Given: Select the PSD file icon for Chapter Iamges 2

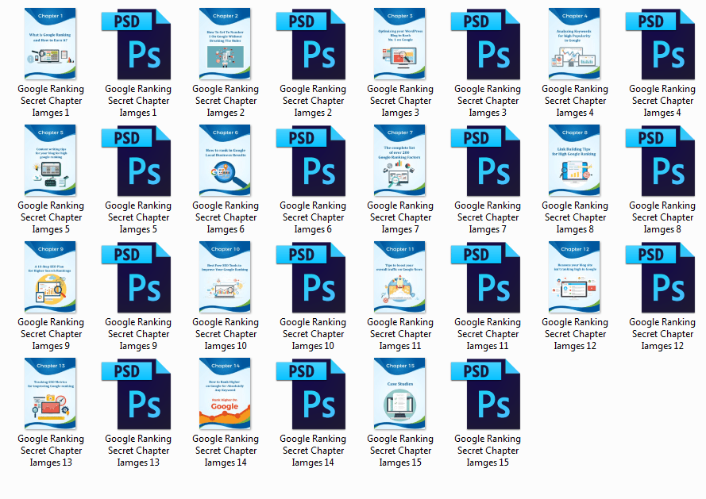Looking at the screenshot, I should click(x=313, y=44).
